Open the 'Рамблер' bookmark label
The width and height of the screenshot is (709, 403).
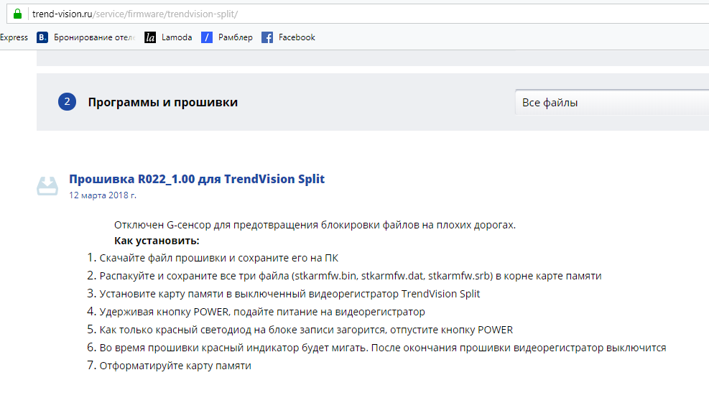(236, 37)
